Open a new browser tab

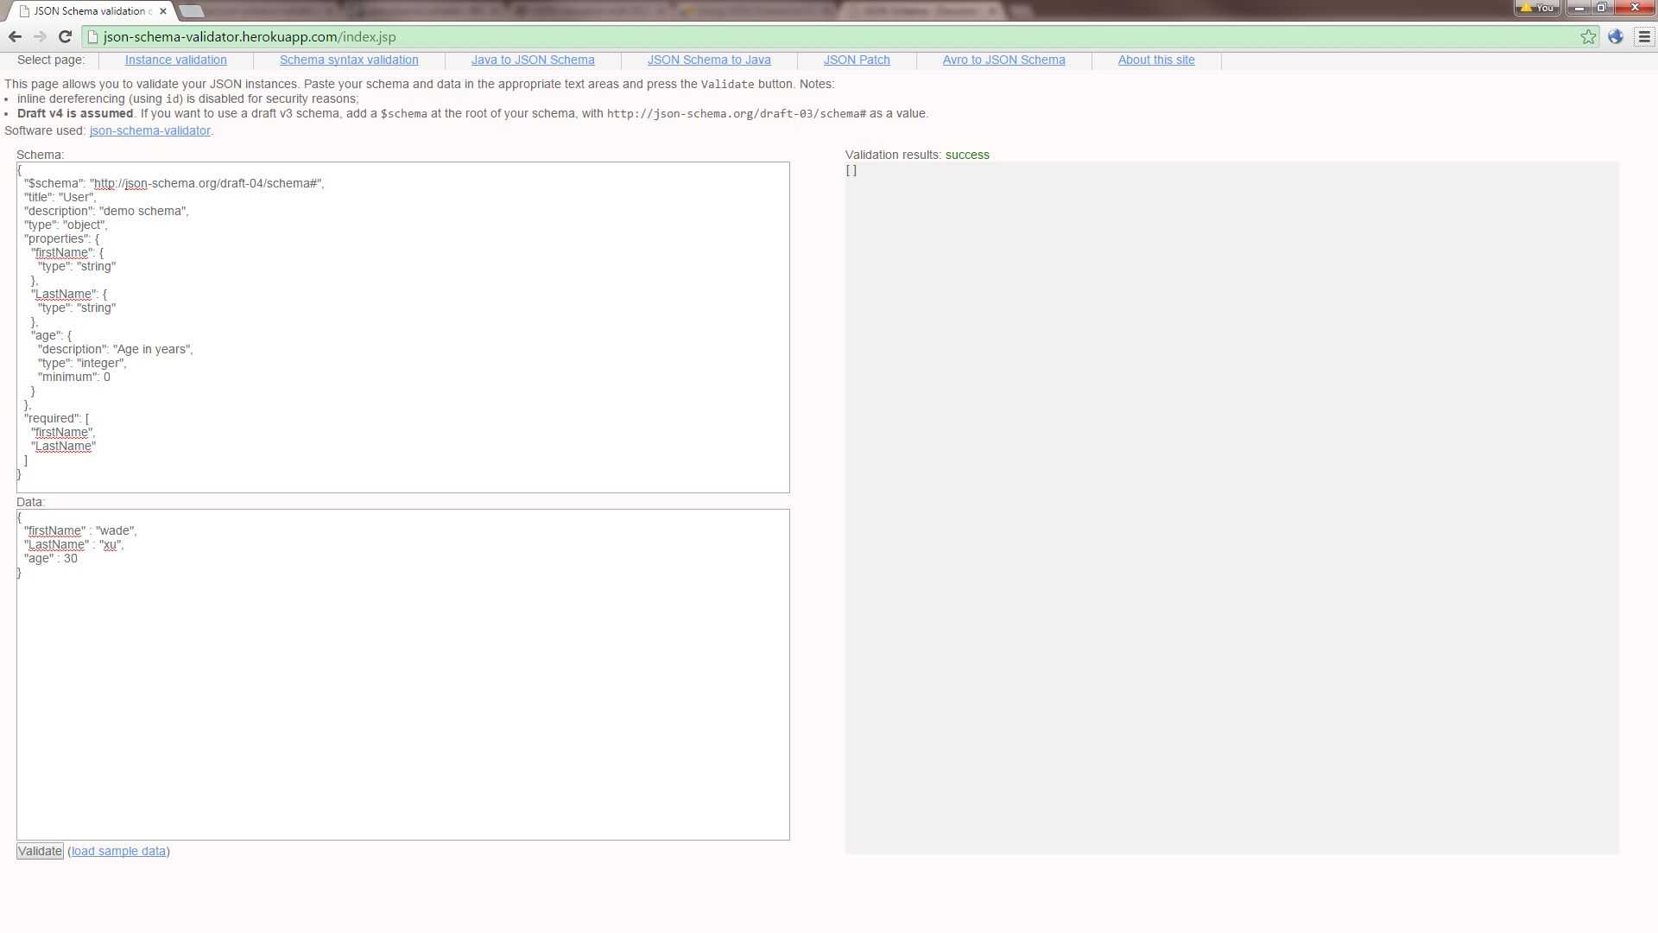(192, 11)
